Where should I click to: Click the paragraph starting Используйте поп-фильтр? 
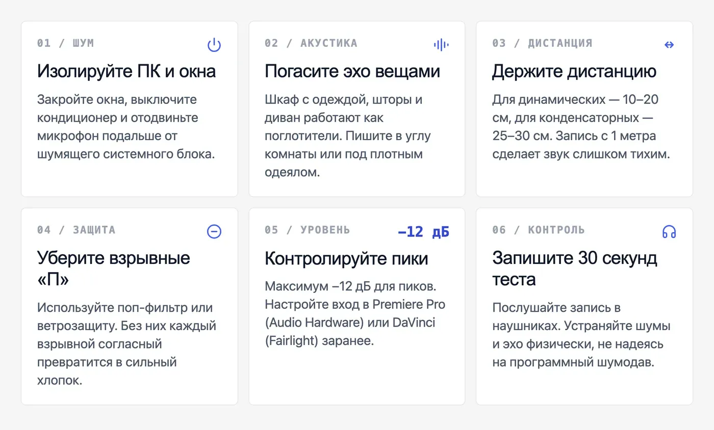127,344
